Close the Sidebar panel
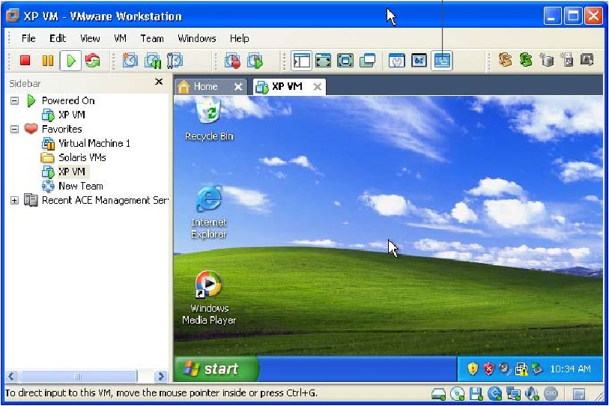The image size is (609, 406). point(159,82)
